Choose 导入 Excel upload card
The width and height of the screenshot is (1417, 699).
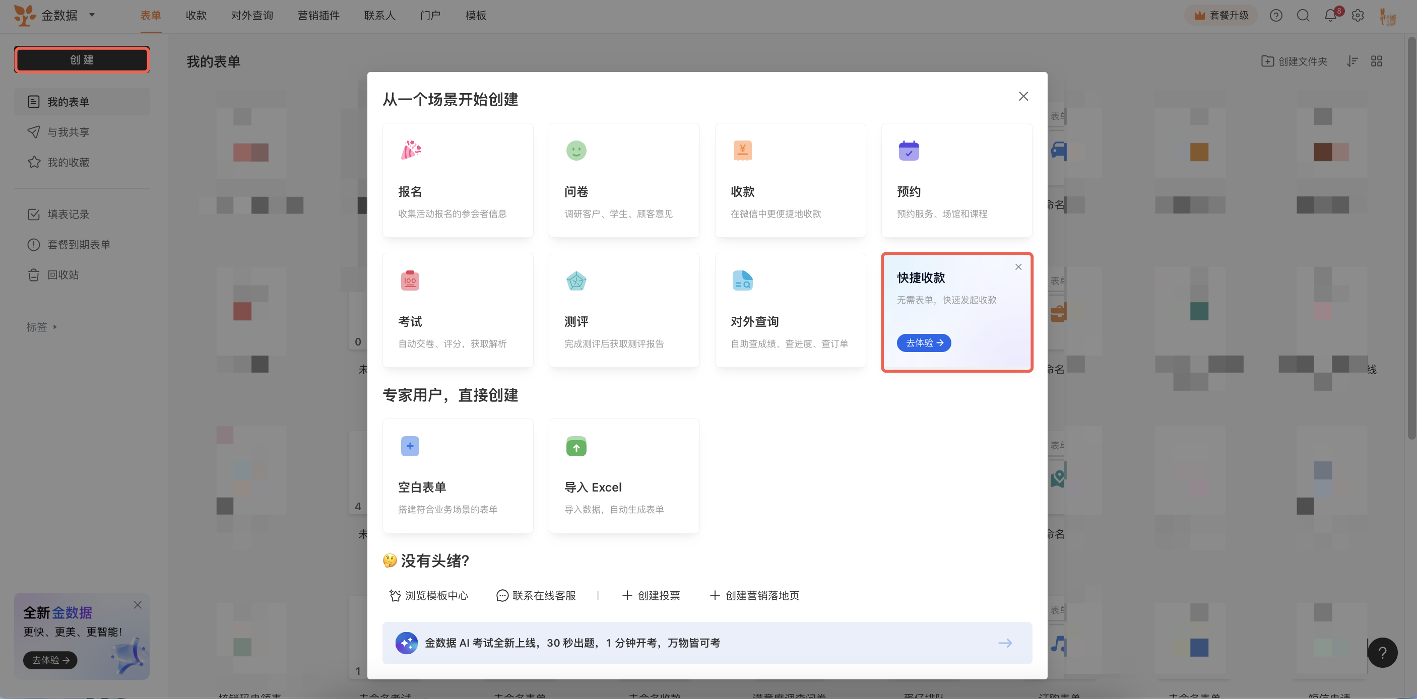point(624,476)
